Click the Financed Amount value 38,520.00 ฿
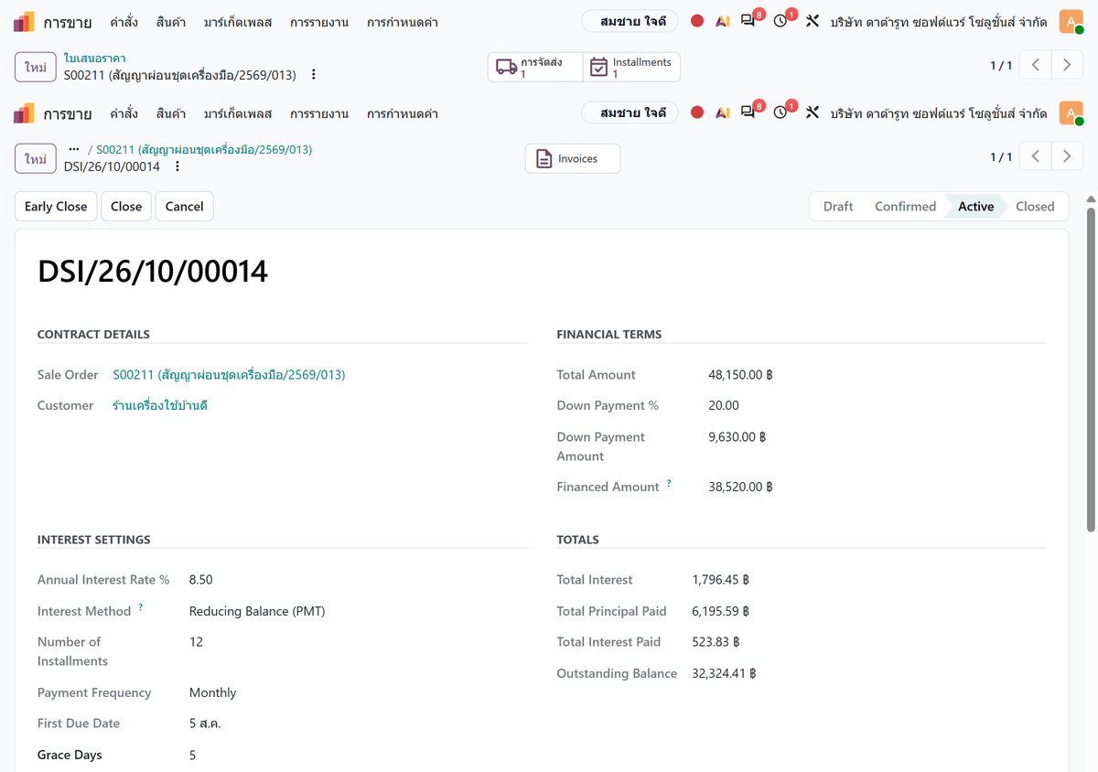This screenshot has height=772, width=1098. click(741, 488)
